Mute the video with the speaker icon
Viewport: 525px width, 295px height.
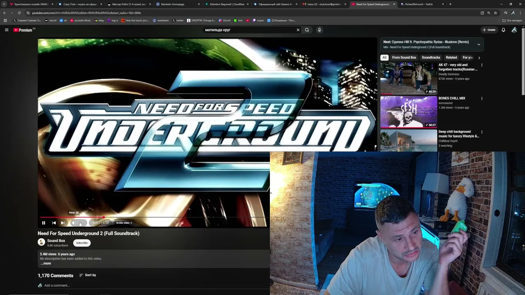(74, 223)
